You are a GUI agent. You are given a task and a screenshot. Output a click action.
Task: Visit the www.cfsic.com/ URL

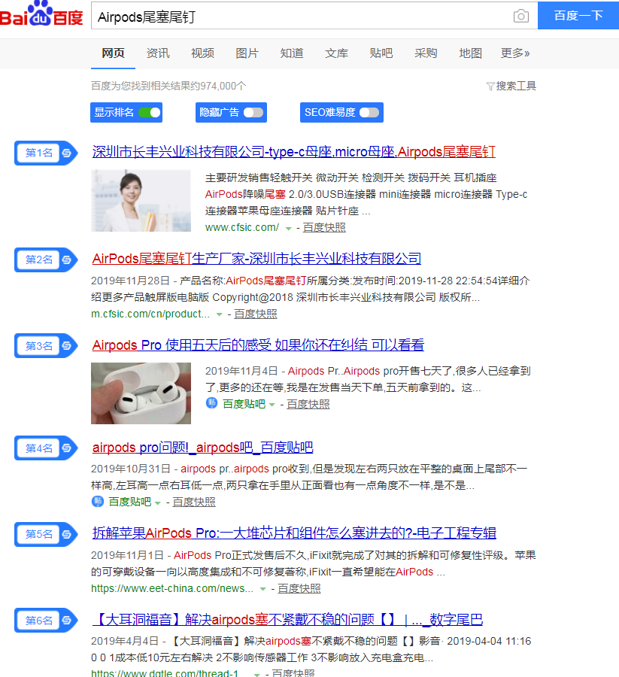[242, 227]
